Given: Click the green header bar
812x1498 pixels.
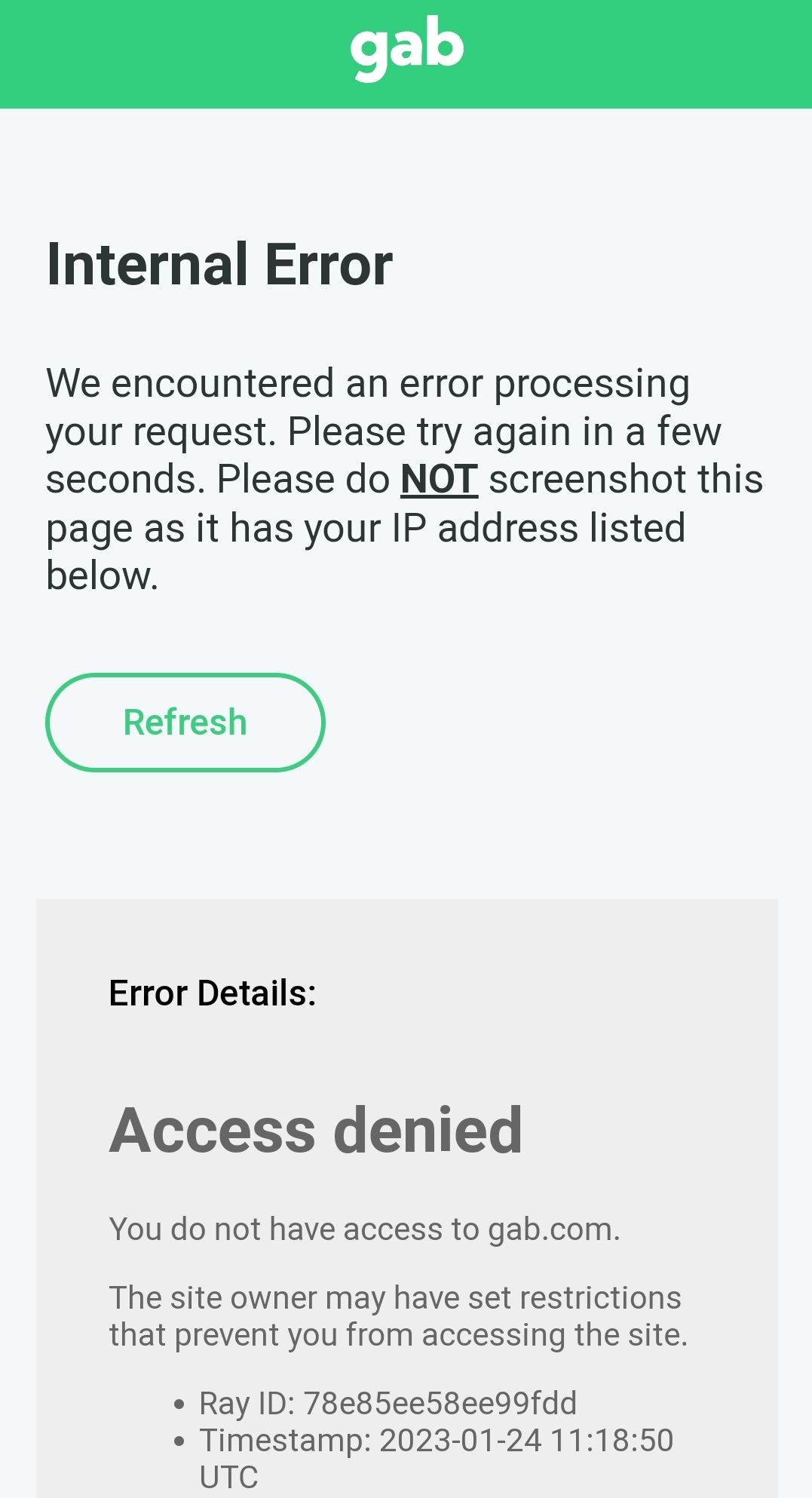Looking at the screenshot, I should pos(406,54).
